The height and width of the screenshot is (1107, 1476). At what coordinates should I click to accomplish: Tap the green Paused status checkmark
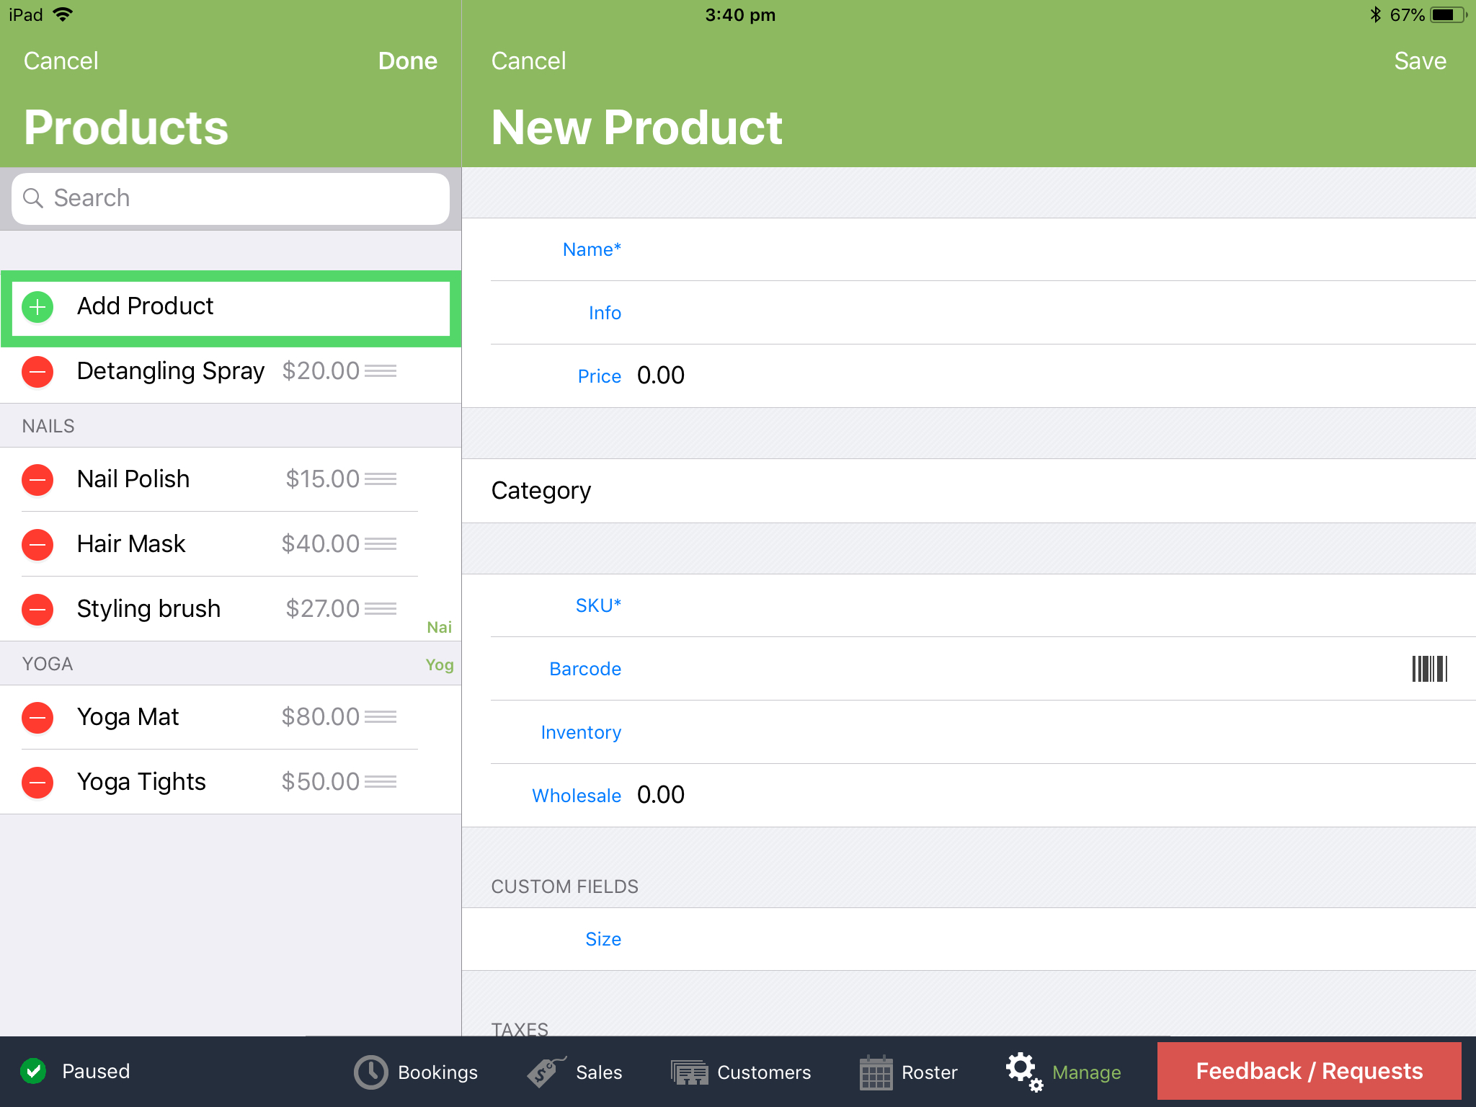tap(33, 1071)
